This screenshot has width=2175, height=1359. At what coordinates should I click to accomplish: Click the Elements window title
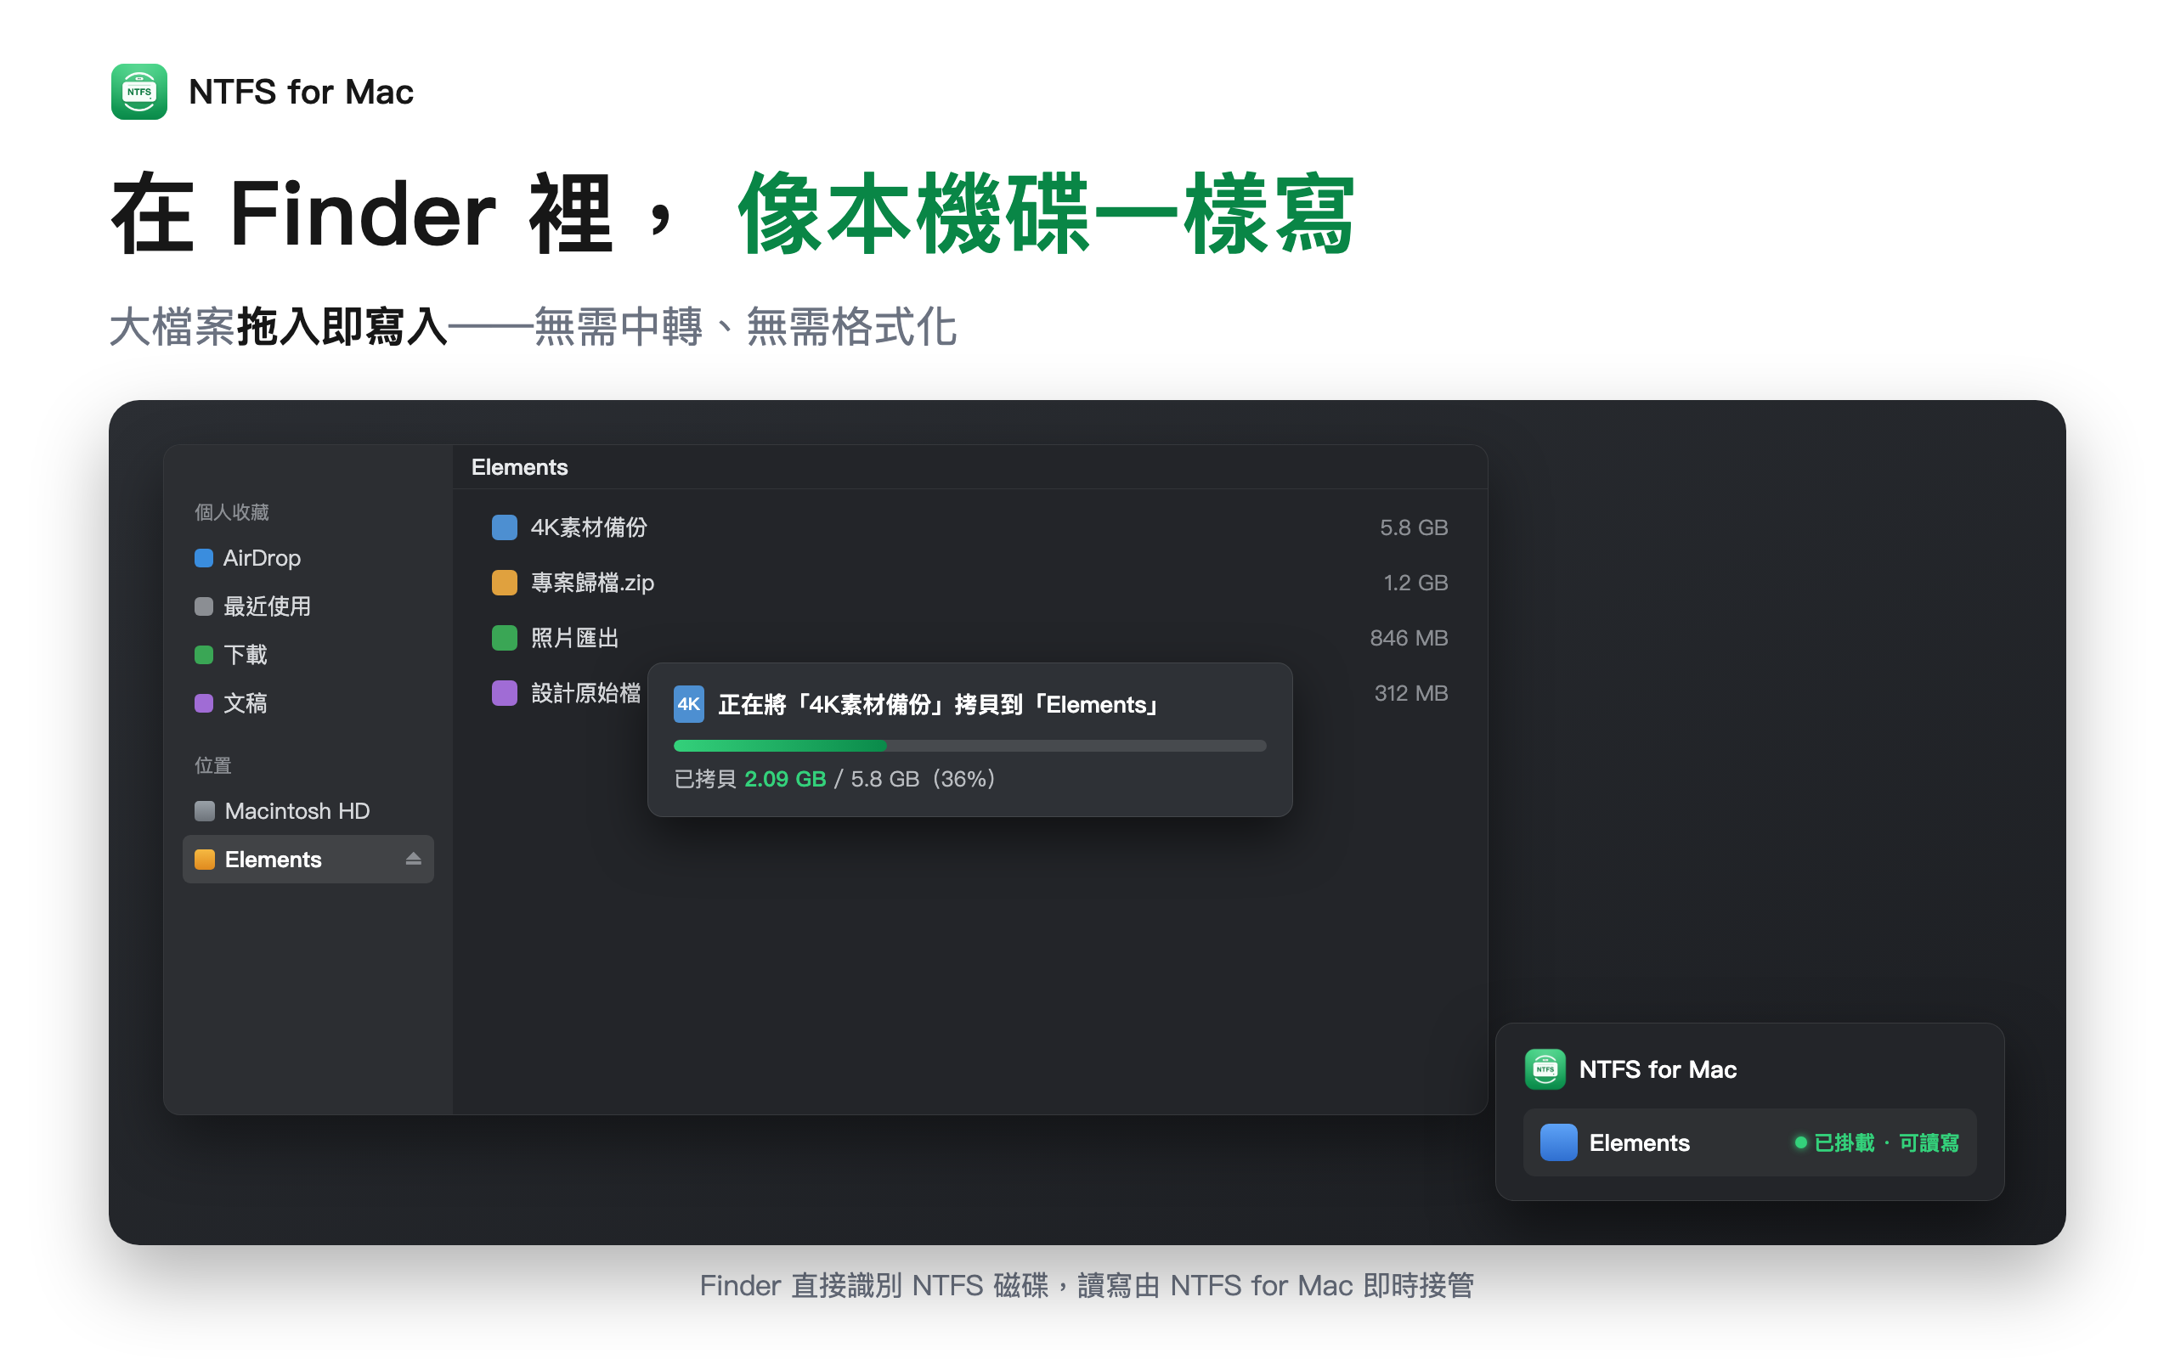pyautogui.click(x=519, y=467)
